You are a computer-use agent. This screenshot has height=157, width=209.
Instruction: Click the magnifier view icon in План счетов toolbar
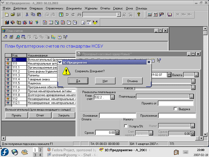click(x=17, y=37)
